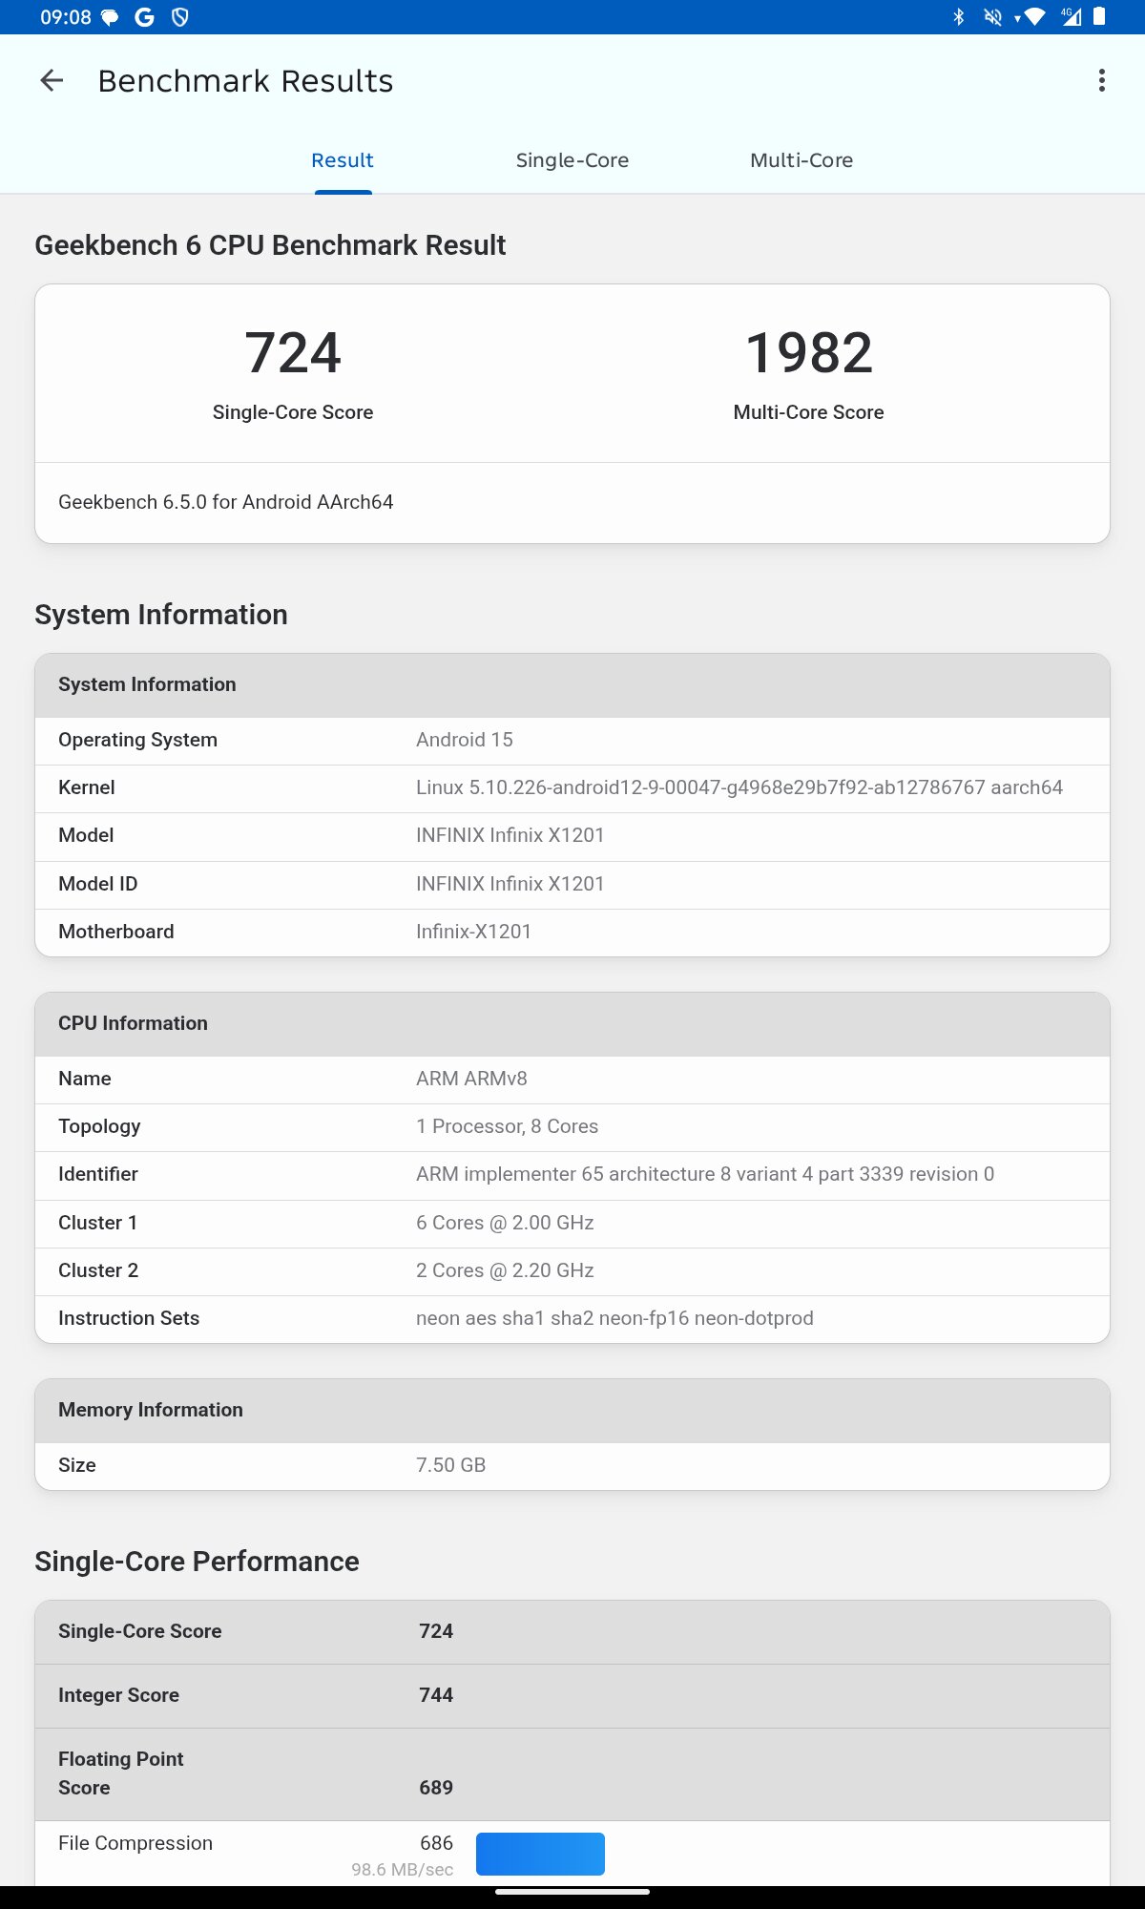Tap the Bluetooth status icon
This screenshot has height=1909, width=1145.
coord(959,17)
